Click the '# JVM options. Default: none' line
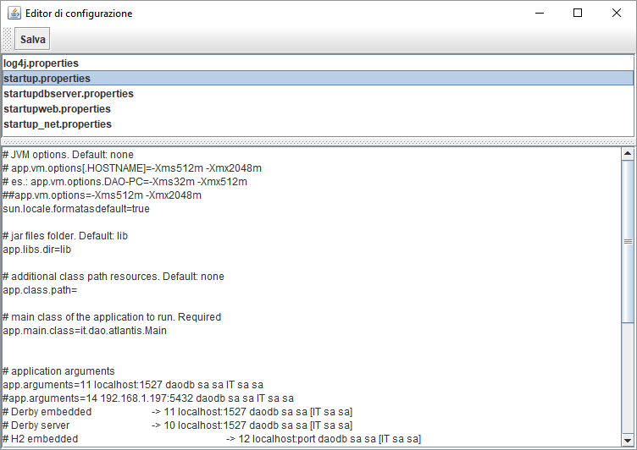This screenshot has height=450, width=637. (68, 155)
